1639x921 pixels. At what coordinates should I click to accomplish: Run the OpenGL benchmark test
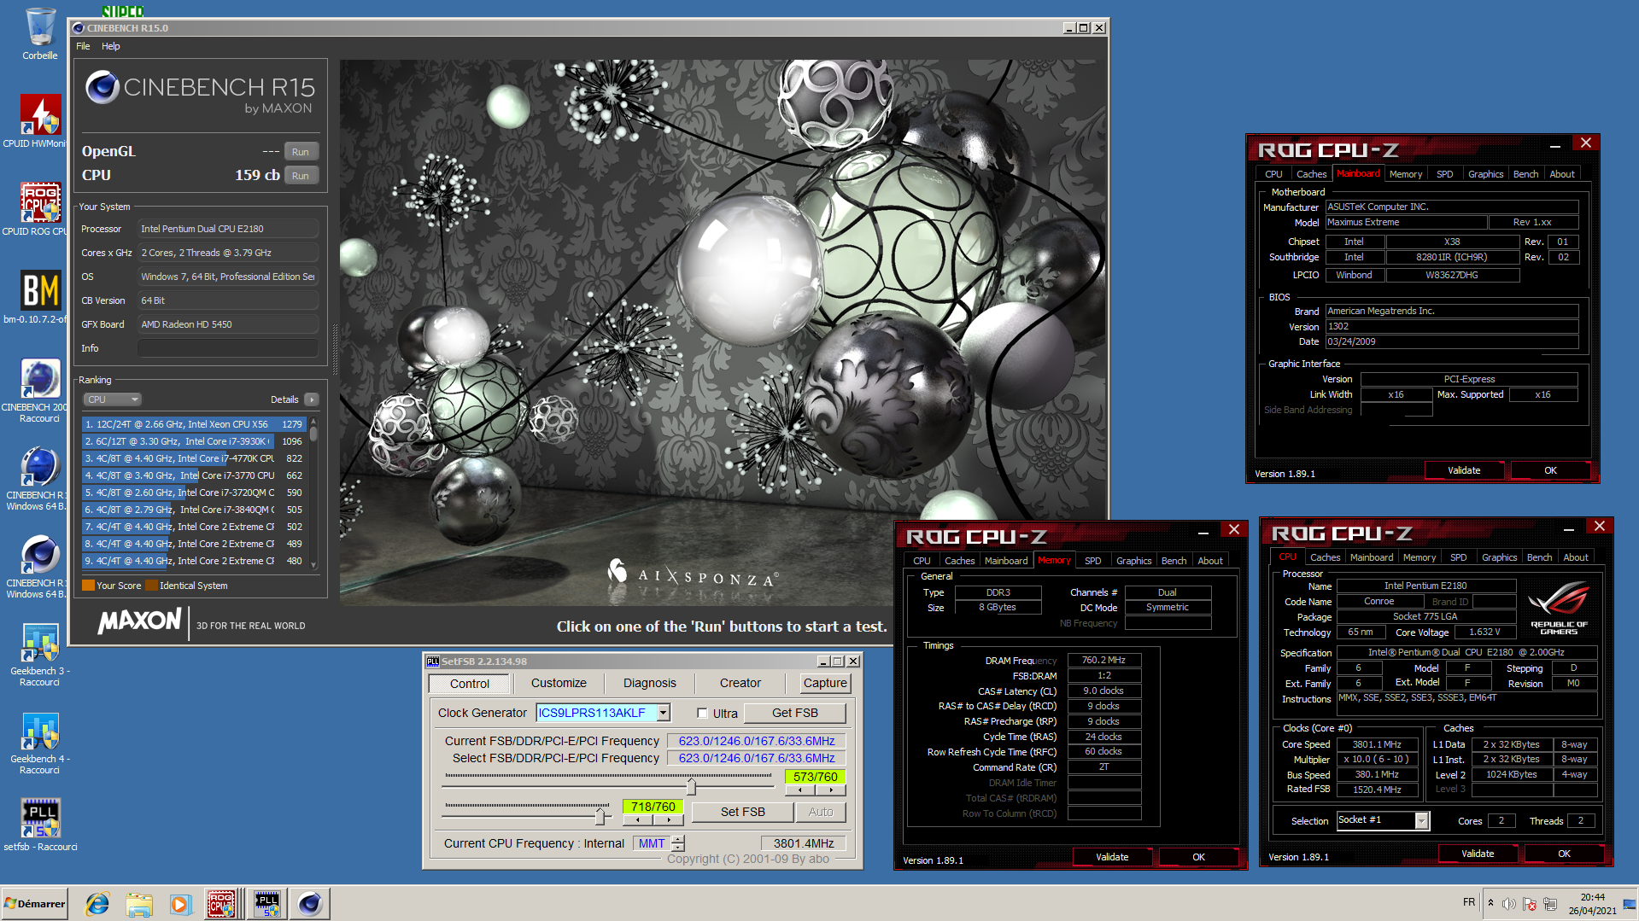pos(301,152)
